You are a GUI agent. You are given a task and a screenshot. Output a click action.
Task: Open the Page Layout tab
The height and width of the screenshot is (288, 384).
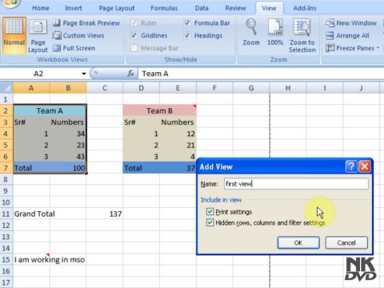(x=117, y=8)
